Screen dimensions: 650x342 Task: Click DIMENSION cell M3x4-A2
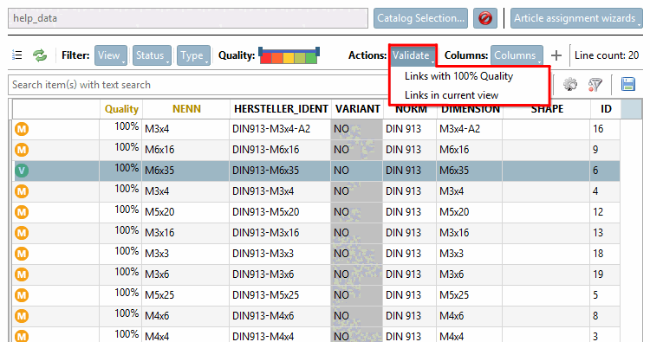click(x=470, y=129)
